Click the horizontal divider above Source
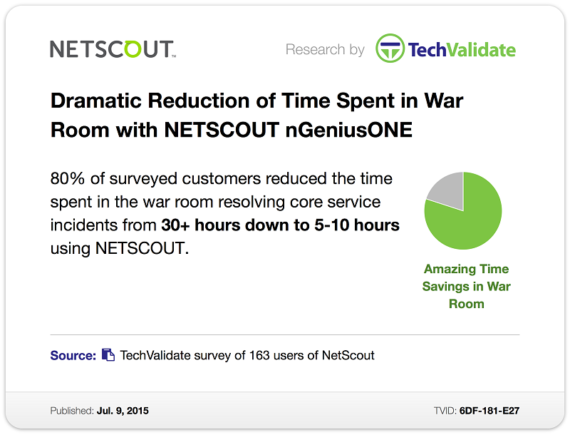 tap(284, 334)
